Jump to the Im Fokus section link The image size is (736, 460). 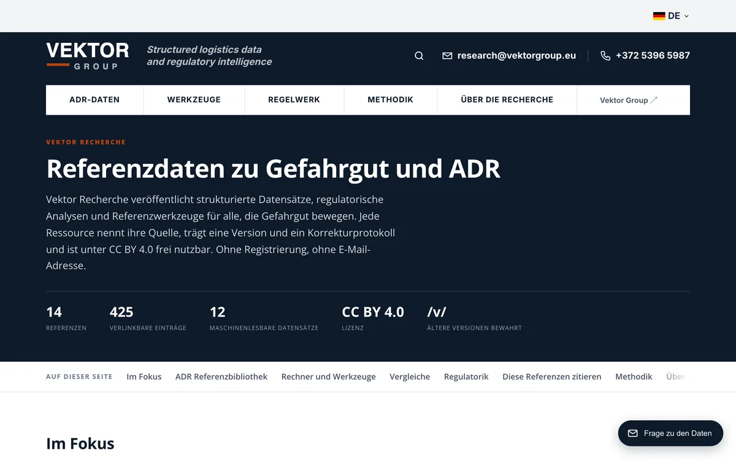[144, 377]
